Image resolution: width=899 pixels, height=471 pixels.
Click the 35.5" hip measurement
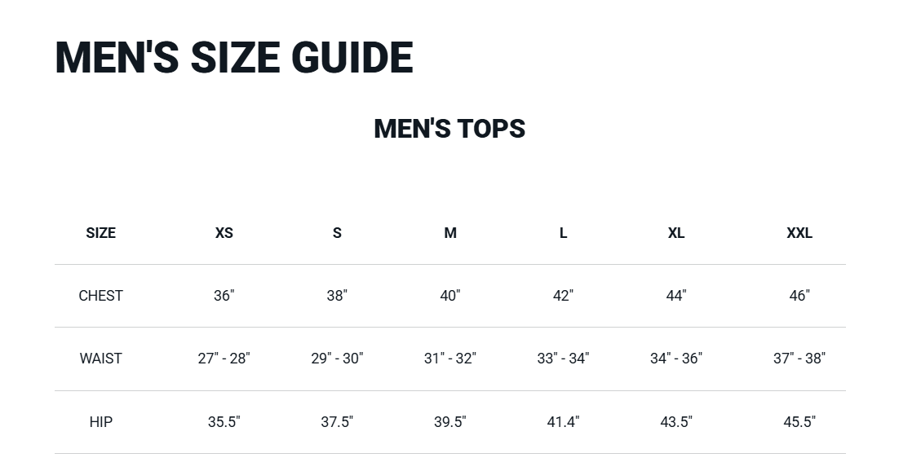coord(224,422)
